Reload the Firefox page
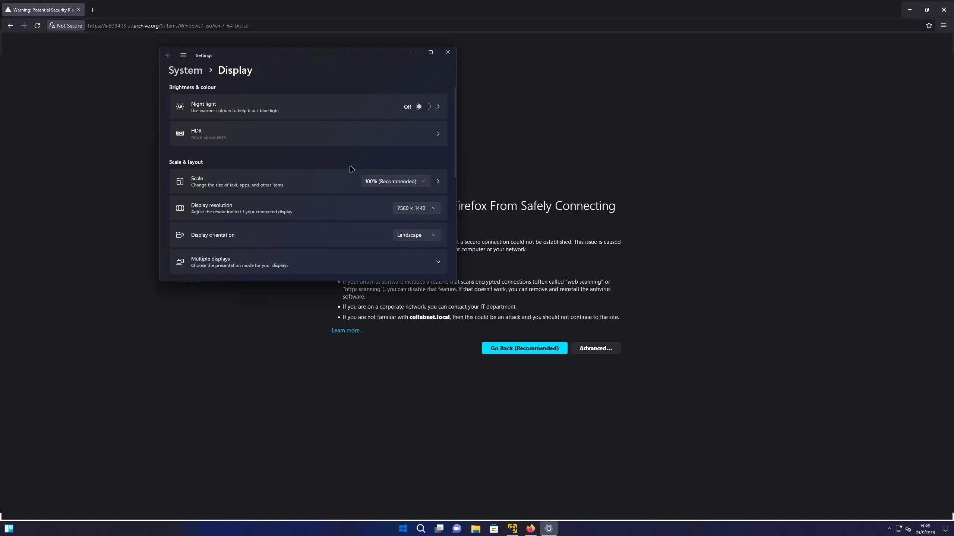Image resolution: width=954 pixels, height=536 pixels. pyautogui.click(x=37, y=26)
